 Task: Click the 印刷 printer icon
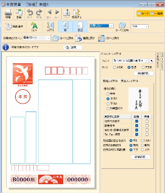8,14
